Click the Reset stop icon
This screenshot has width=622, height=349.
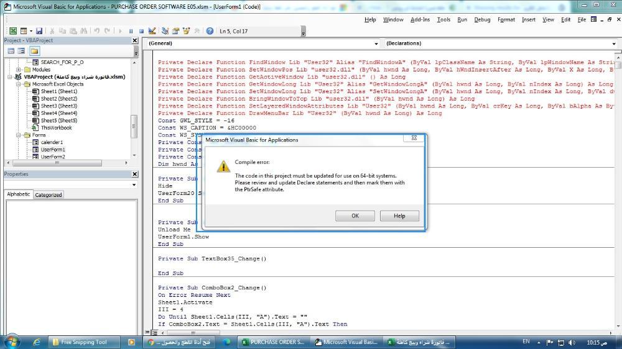point(142,31)
